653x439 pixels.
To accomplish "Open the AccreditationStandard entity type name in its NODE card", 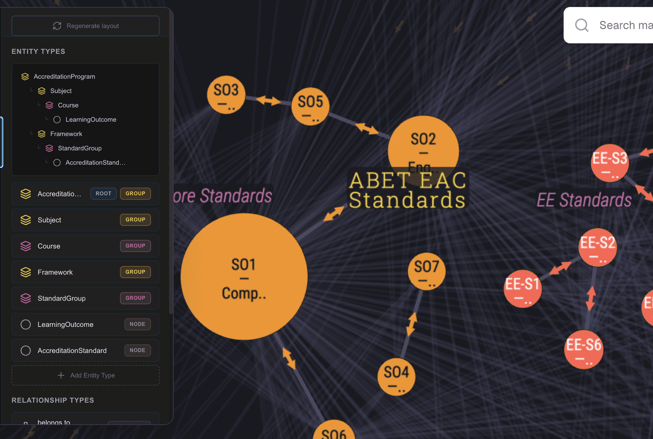I will tap(72, 350).
